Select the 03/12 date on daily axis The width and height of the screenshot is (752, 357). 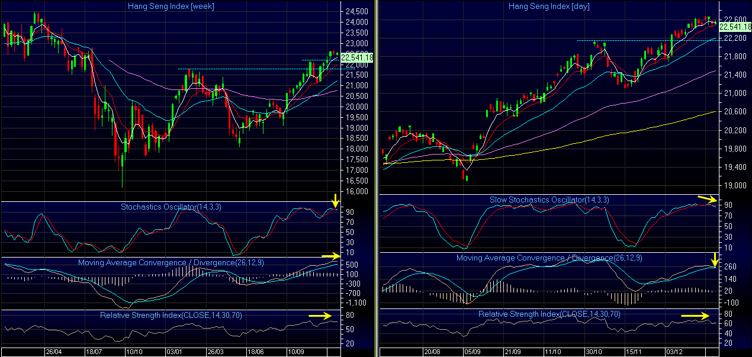click(673, 352)
